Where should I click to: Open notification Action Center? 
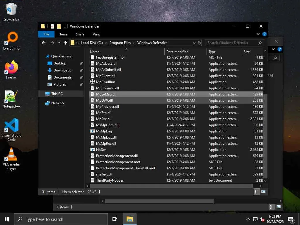click(291, 219)
